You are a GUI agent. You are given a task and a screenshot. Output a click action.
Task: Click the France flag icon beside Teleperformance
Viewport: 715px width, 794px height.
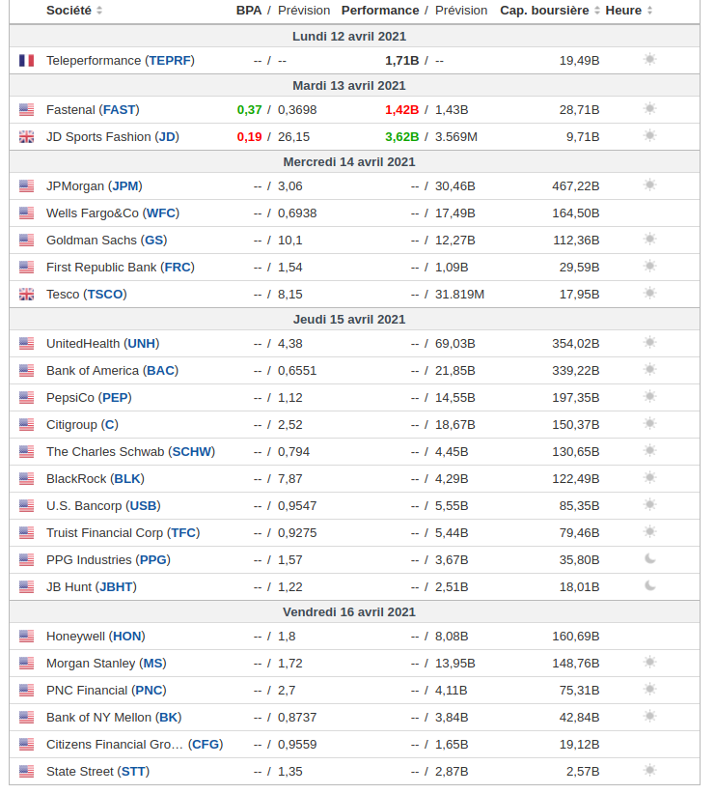click(x=26, y=60)
